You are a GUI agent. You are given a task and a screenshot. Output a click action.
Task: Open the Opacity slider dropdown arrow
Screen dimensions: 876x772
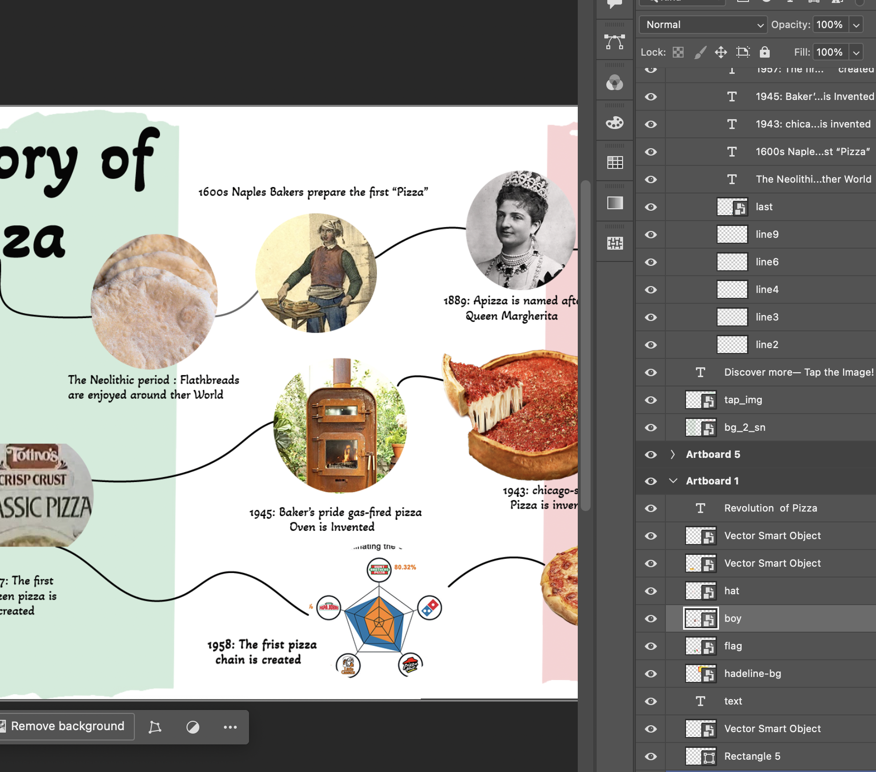856,25
